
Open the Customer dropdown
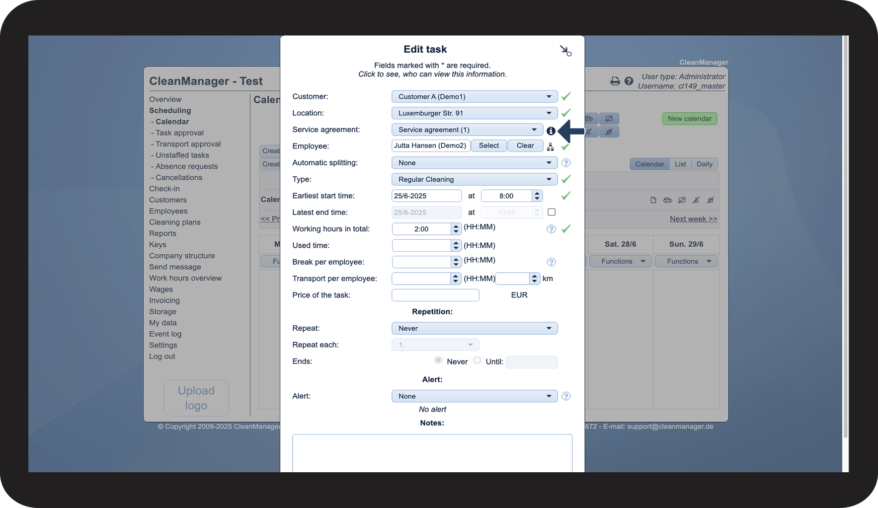pos(475,96)
